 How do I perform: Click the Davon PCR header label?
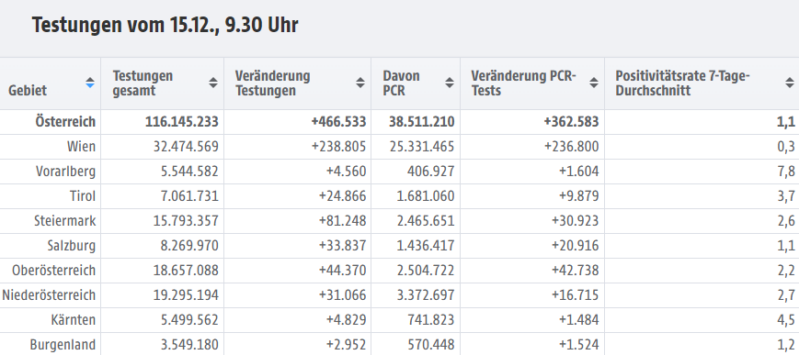tap(402, 83)
